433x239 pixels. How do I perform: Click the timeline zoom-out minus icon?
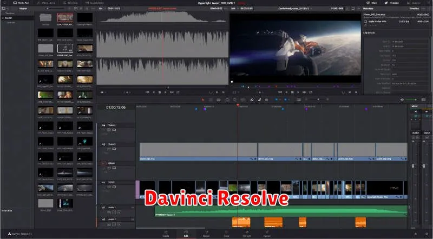click(x=306, y=99)
